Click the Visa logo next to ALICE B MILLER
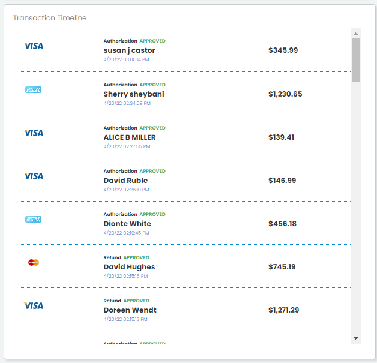This screenshot has width=377, height=363. (x=34, y=133)
